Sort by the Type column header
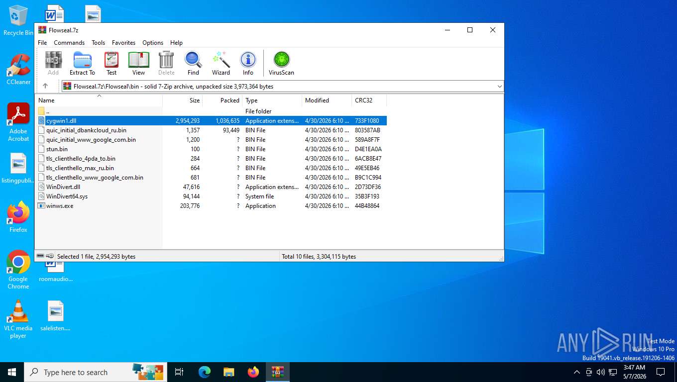The height and width of the screenshot is (382, 677). (x=272, y=100)
